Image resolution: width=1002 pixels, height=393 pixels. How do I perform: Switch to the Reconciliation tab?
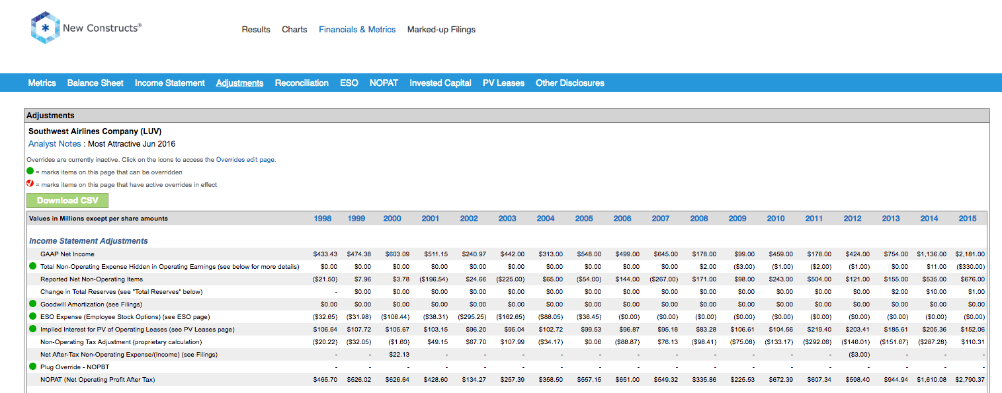coord(302,83)
